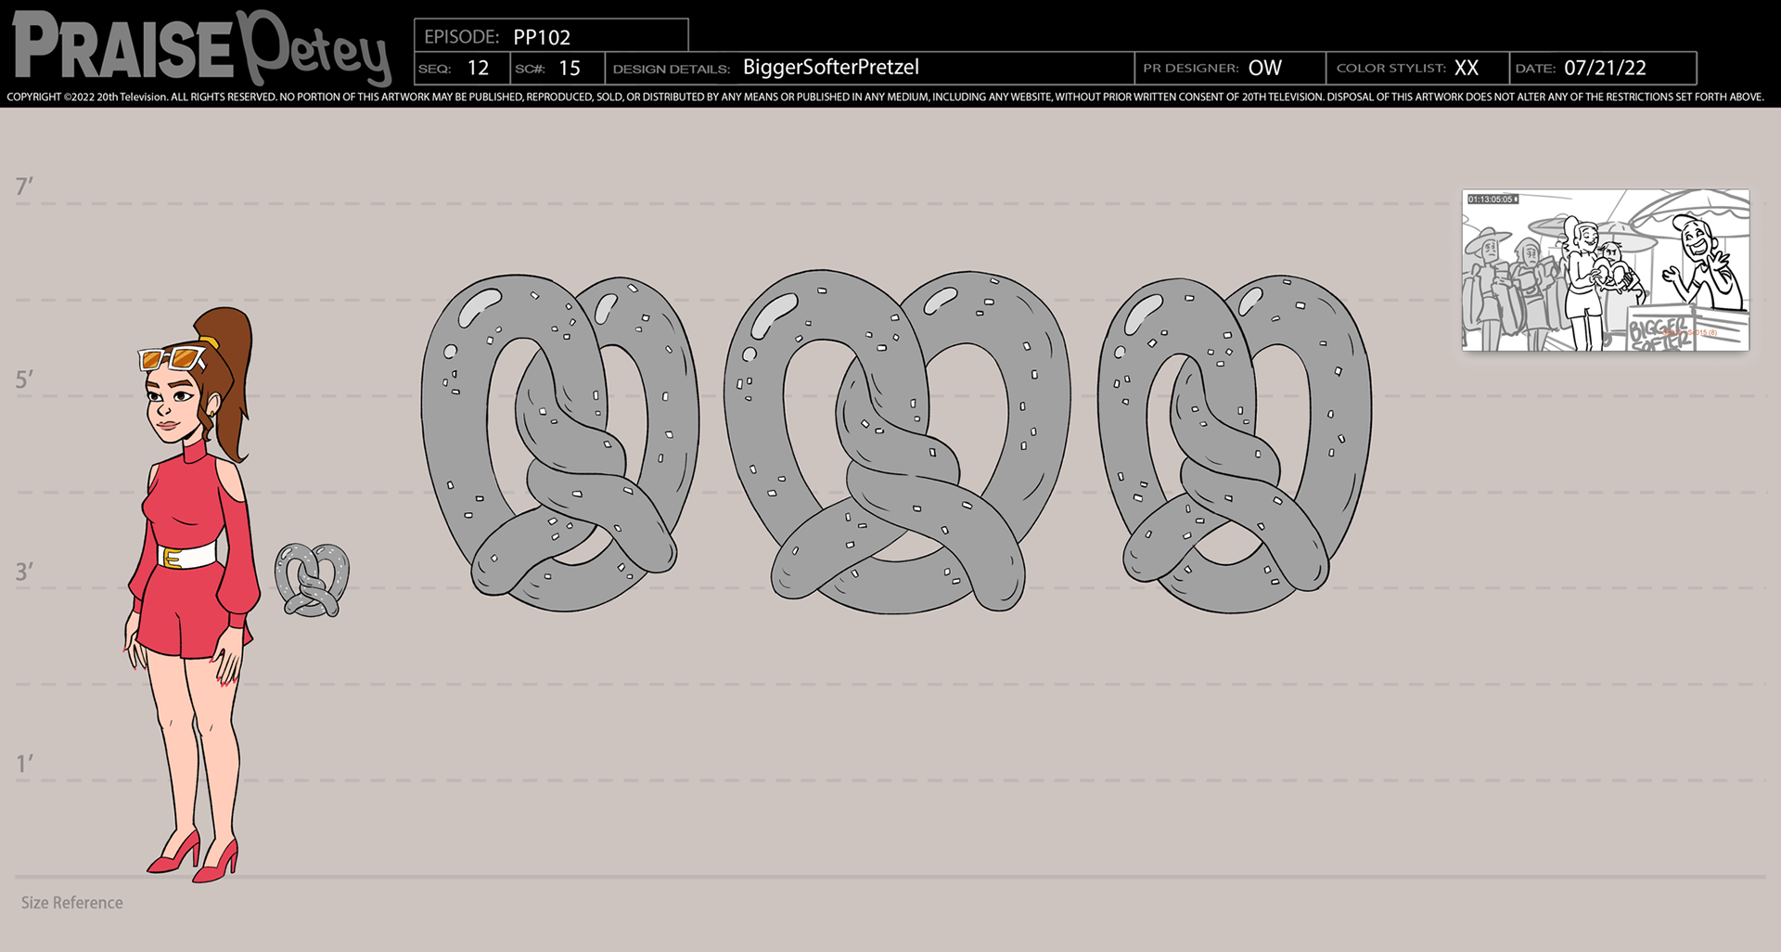Click the DATE field label

click(1535, 69)
